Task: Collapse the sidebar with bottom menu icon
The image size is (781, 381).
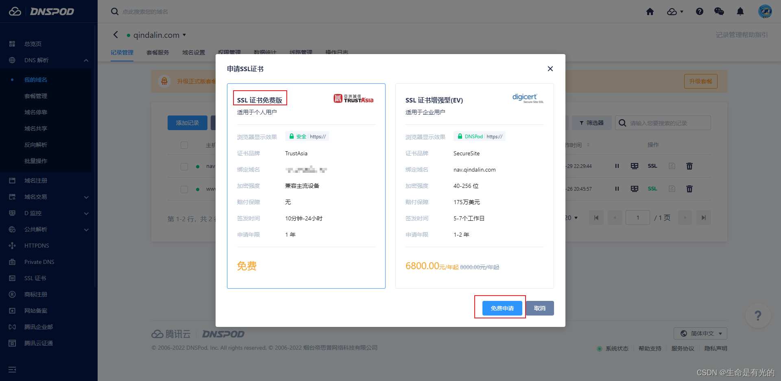Action: [x=12, y=370]
